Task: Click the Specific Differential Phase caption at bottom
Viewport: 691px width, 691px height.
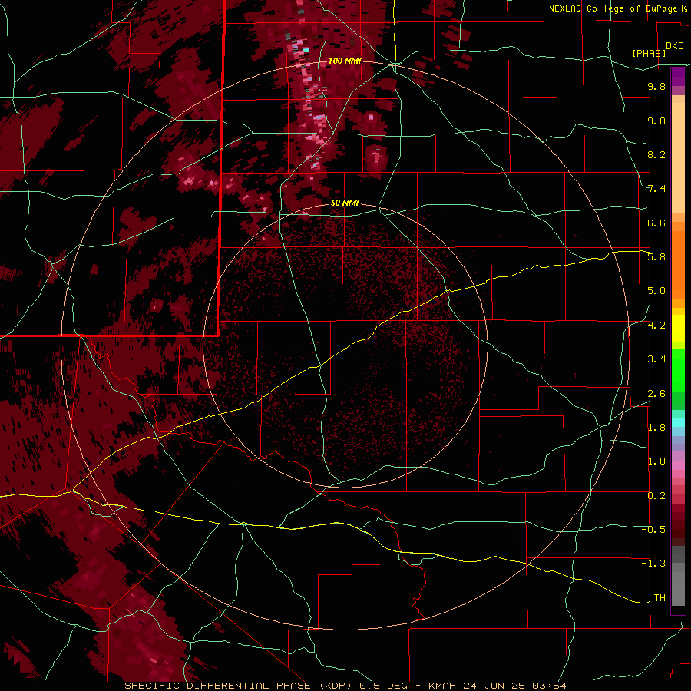Action: (x=345, y=686)
